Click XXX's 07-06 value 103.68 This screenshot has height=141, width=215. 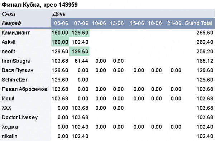click(x=80, y=108)
